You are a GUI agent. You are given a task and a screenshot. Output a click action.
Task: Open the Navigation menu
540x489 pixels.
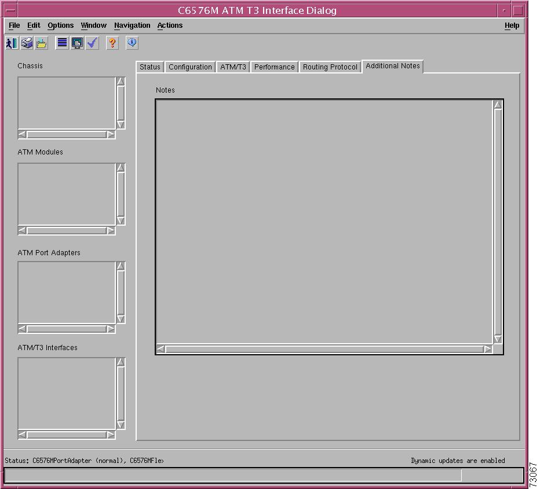tap(132, 25)
